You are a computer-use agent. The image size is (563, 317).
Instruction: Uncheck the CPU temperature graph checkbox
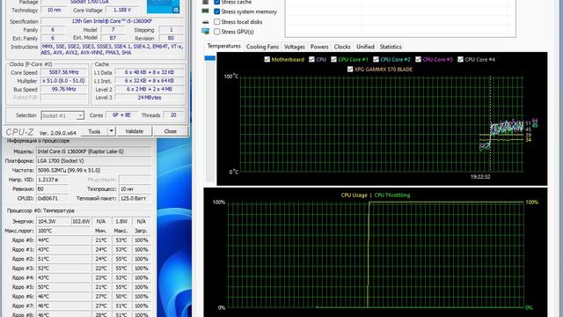click(311, 59)
